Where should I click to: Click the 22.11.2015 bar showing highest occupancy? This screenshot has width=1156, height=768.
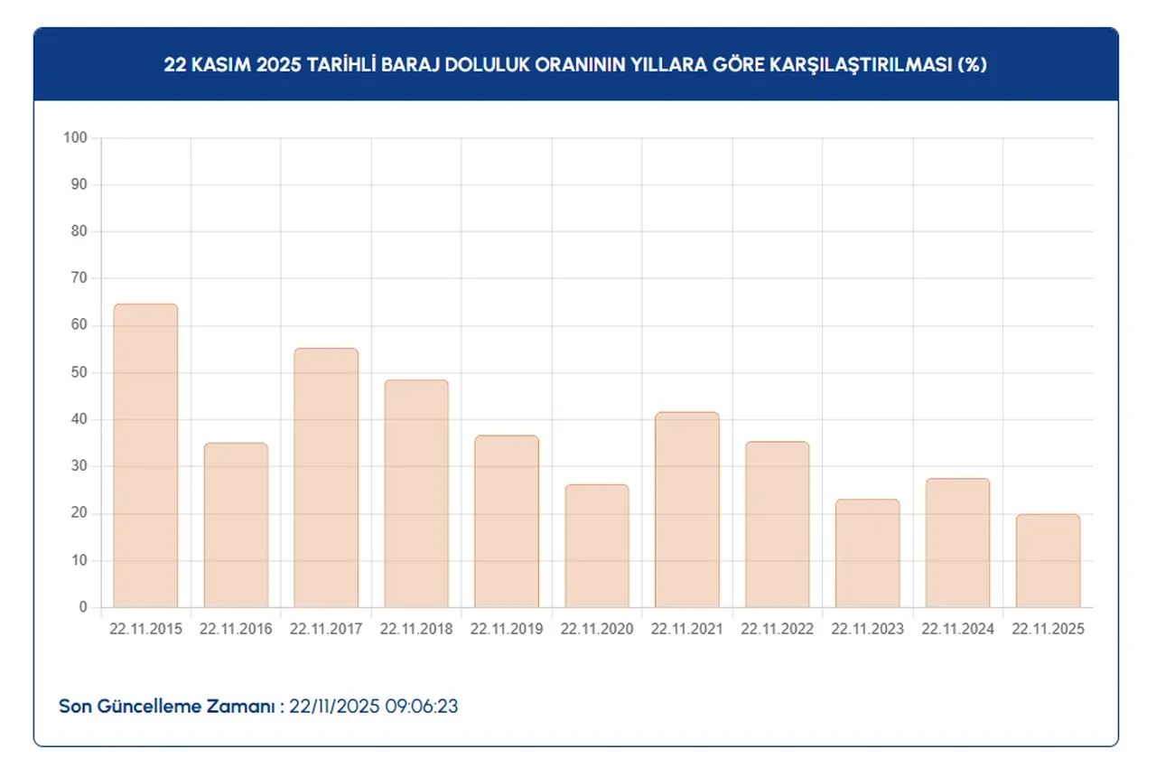144,452
